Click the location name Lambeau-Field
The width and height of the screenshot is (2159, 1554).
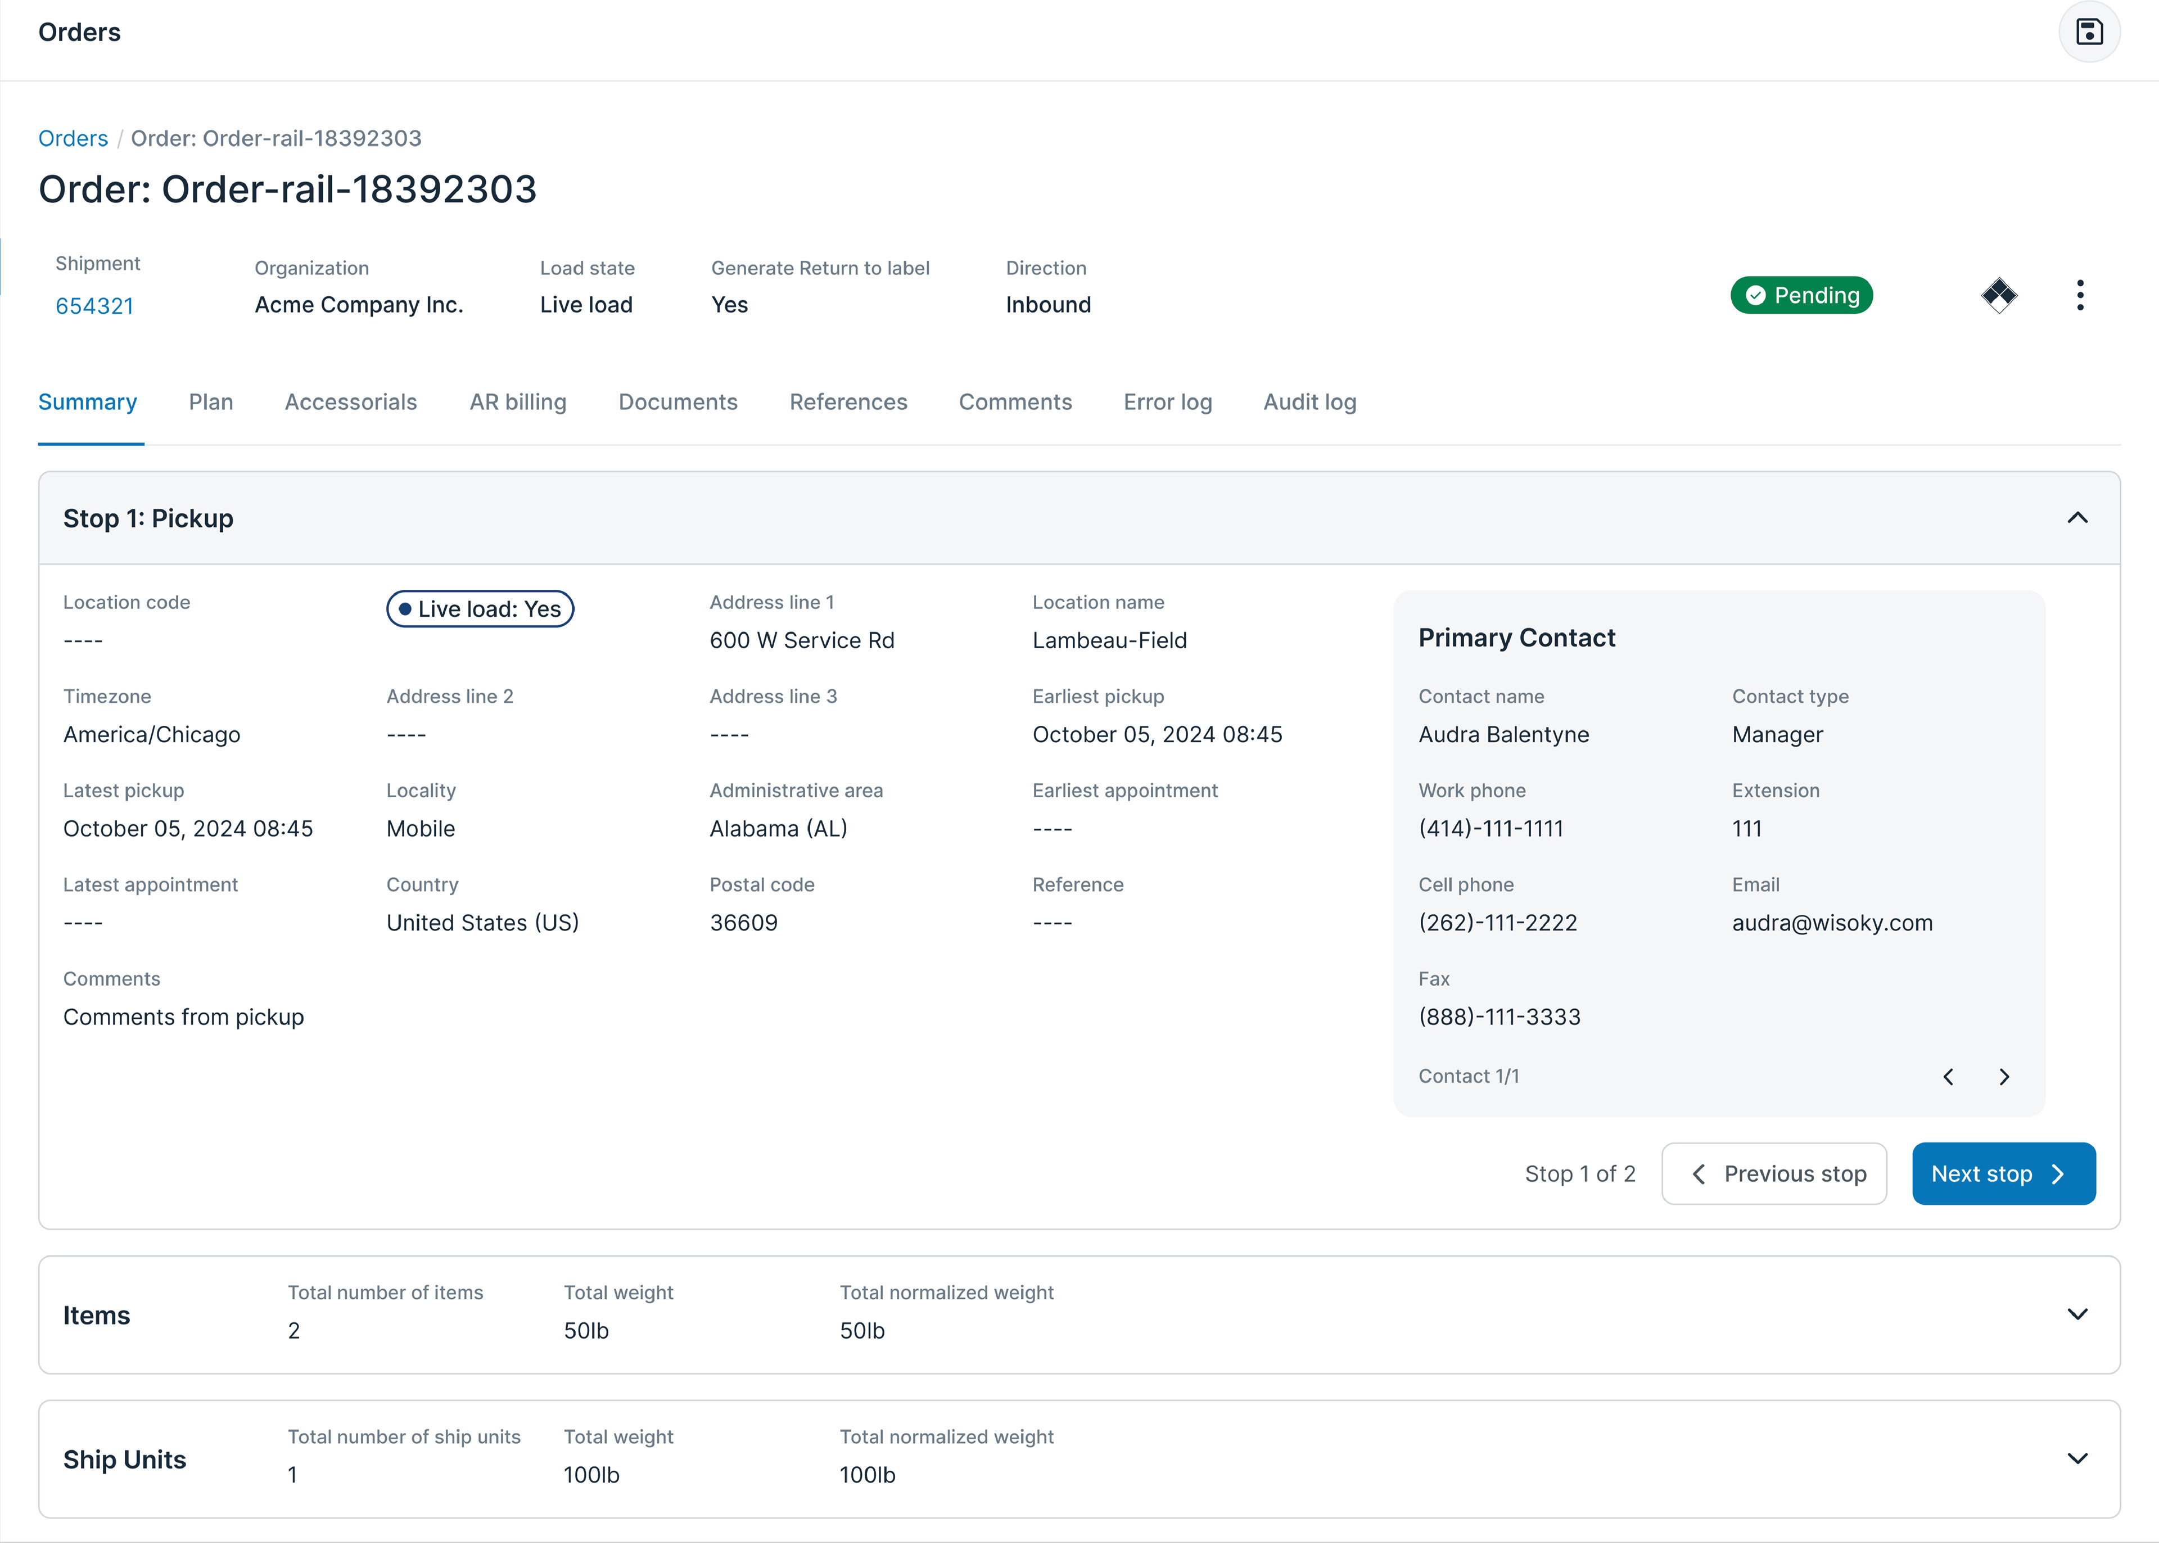click(1109, 640)
